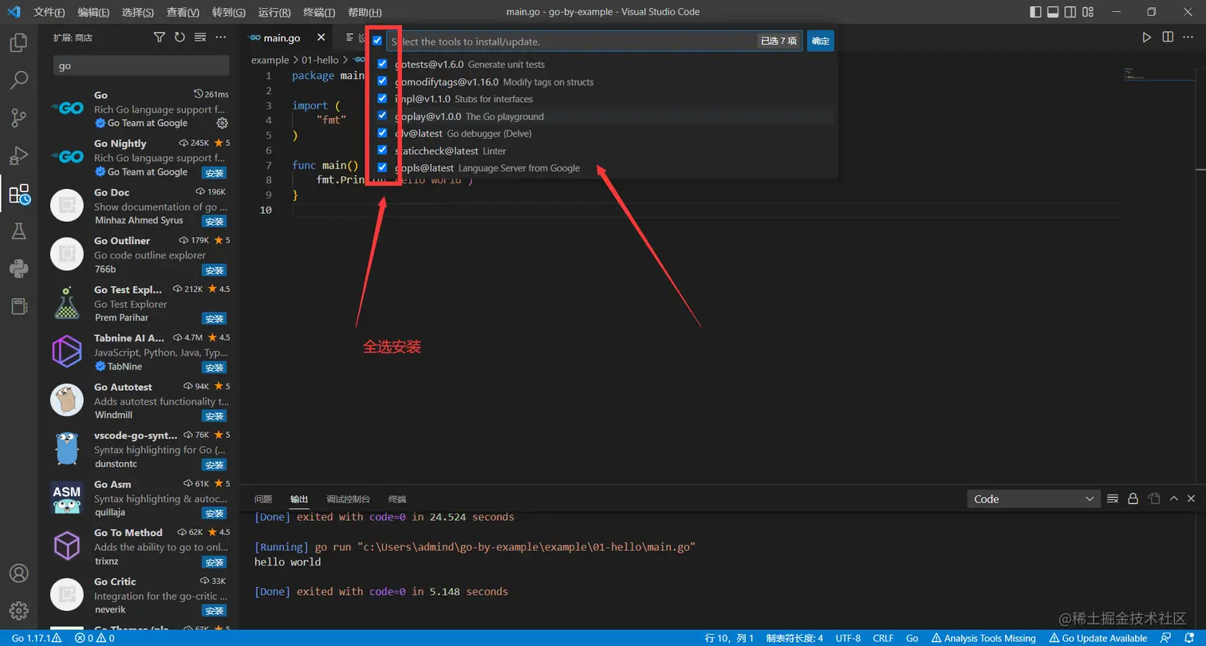
Task: Click Analysis Tools Missing in status bar
Action: click(x=984, y=638)
